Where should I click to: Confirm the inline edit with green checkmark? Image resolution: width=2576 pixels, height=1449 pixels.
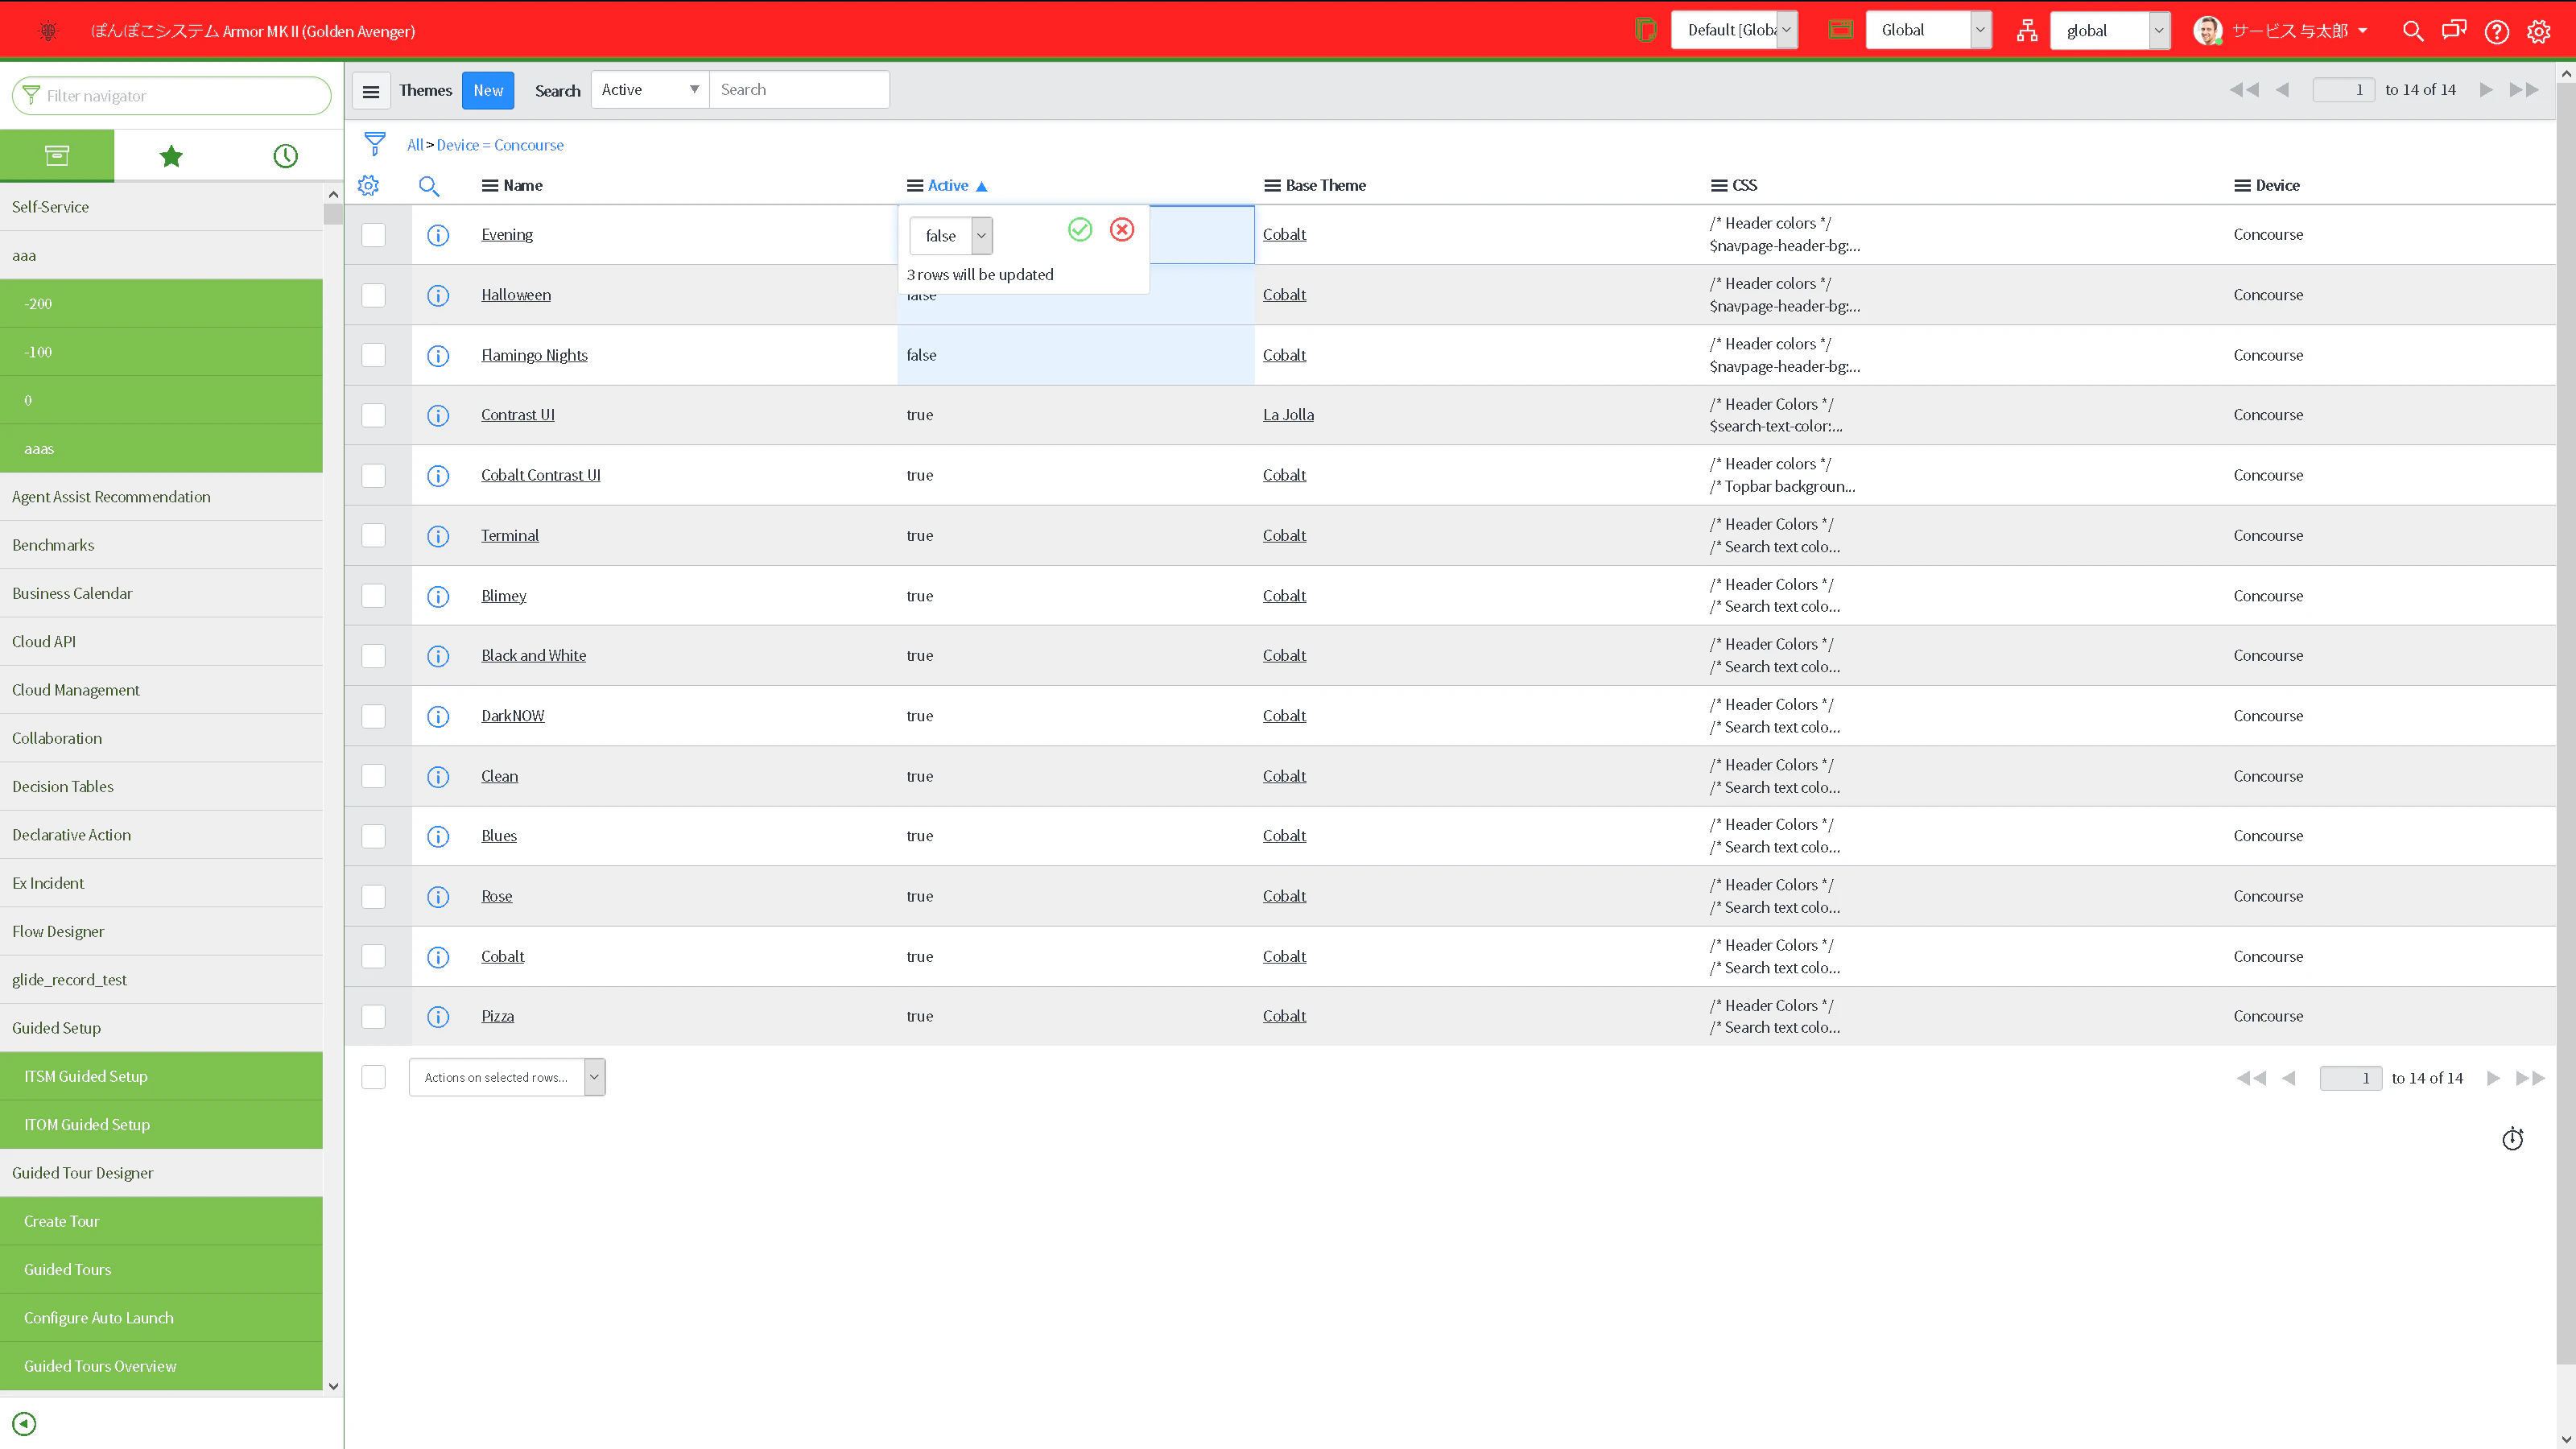[x=1080, y=230]
